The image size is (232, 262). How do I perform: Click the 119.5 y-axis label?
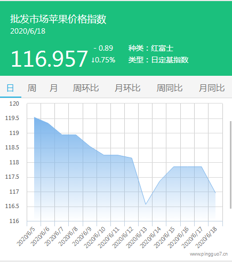[12, 118]
